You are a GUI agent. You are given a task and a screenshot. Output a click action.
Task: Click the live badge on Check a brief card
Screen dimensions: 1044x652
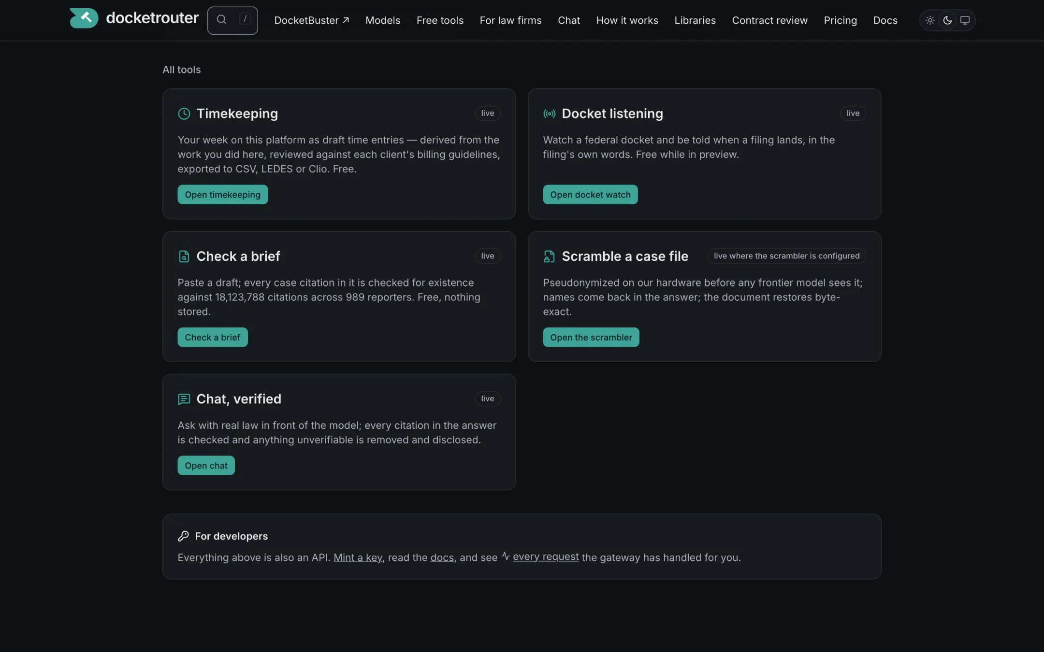click(x=487, y=256)
